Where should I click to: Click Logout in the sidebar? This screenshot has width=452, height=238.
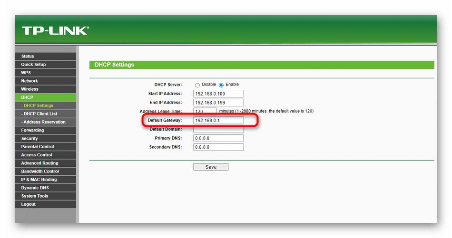pos(46,204)
